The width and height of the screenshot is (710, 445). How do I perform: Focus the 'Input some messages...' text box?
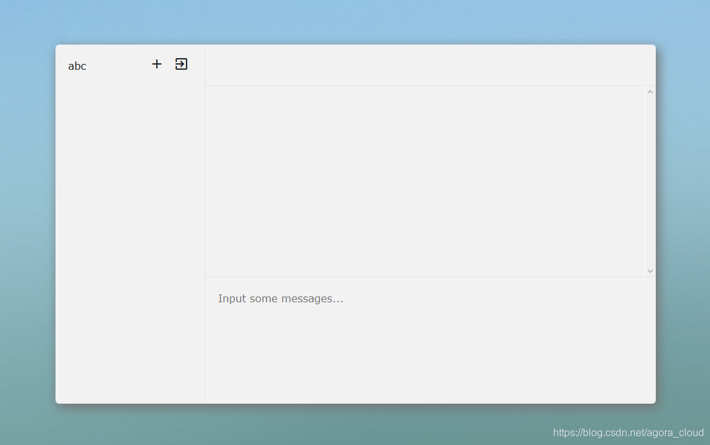click(430, 340)
